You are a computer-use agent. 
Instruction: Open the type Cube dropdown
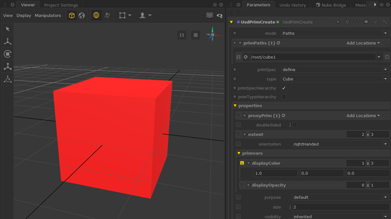pyautogui.click(x=335, y=79)
